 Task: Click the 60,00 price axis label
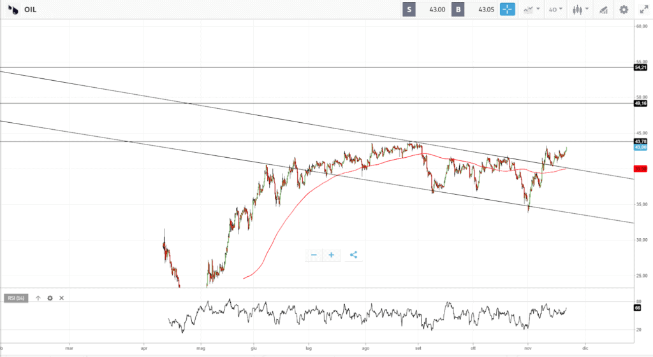pyautogui.click(x=642, y=26)
